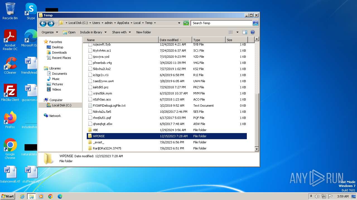Viewport: 357px width, 200px height.
Task: Open stuffeasy.rtf desktop document
Action: (31, 174)
